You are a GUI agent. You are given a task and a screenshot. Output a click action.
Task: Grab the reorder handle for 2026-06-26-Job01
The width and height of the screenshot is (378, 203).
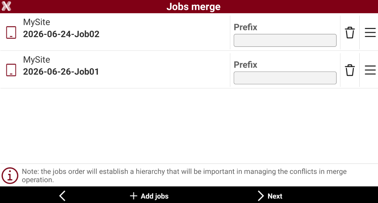tap(370, 70)
